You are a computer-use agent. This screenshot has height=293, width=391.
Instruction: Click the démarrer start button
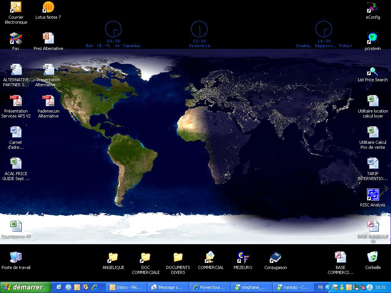[25, 287]
